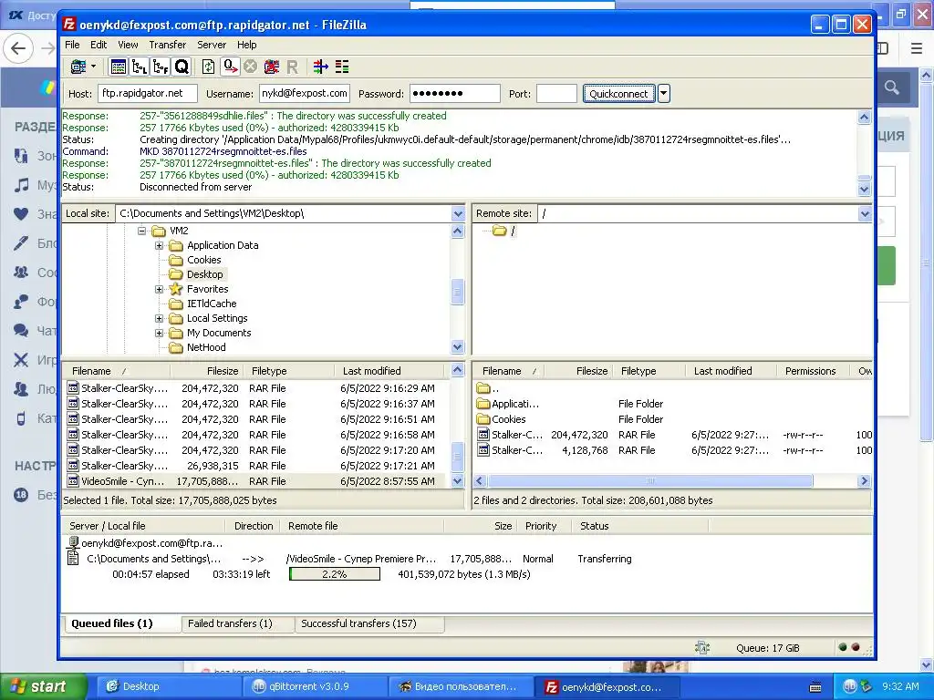Open the Help menu
Screen dimensions: 934x700
246,45
